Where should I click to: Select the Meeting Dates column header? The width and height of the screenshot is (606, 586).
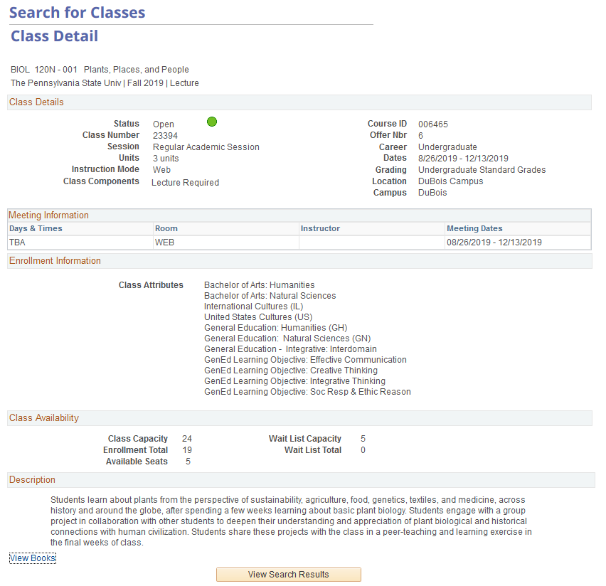pos(469,228)
